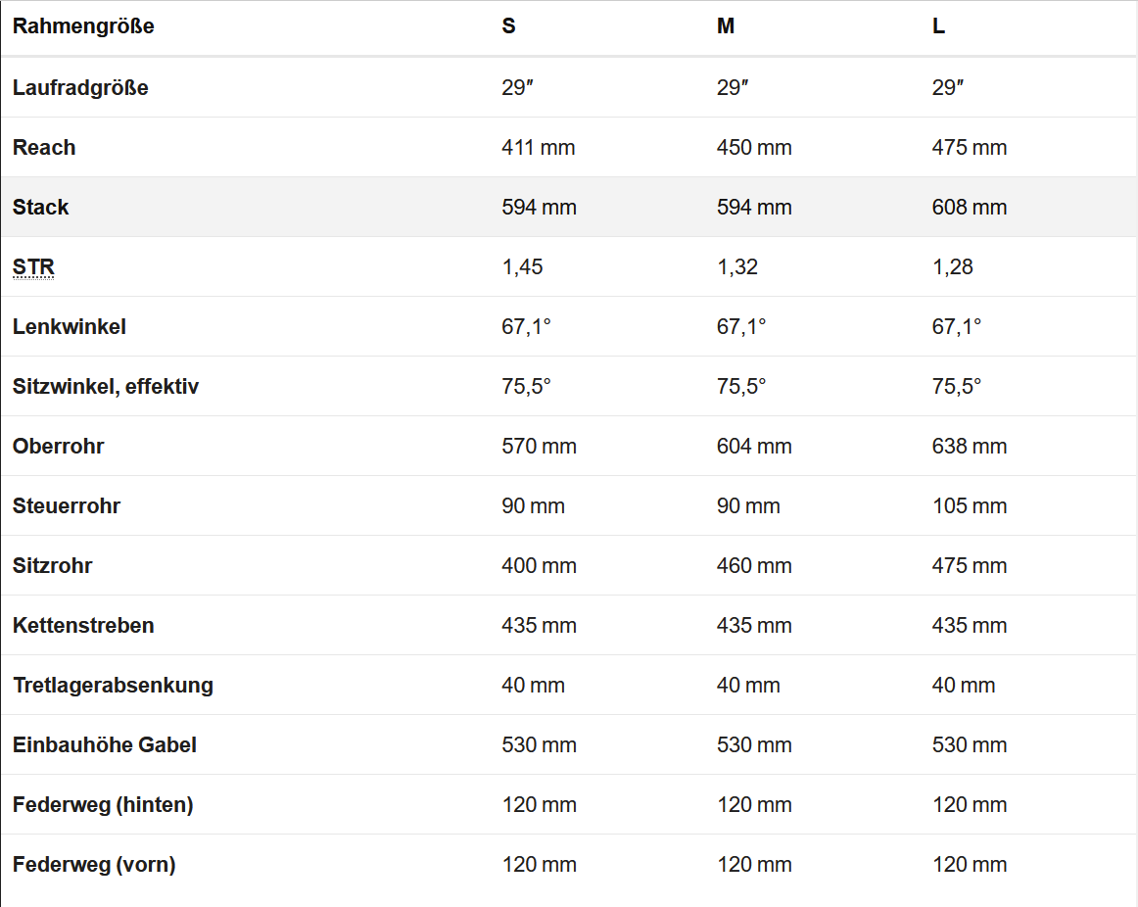This screenshot has height=907, width=1138.
Task: Click the dotted-underlined STR abbreviation
Action: [x=33, y=267]
